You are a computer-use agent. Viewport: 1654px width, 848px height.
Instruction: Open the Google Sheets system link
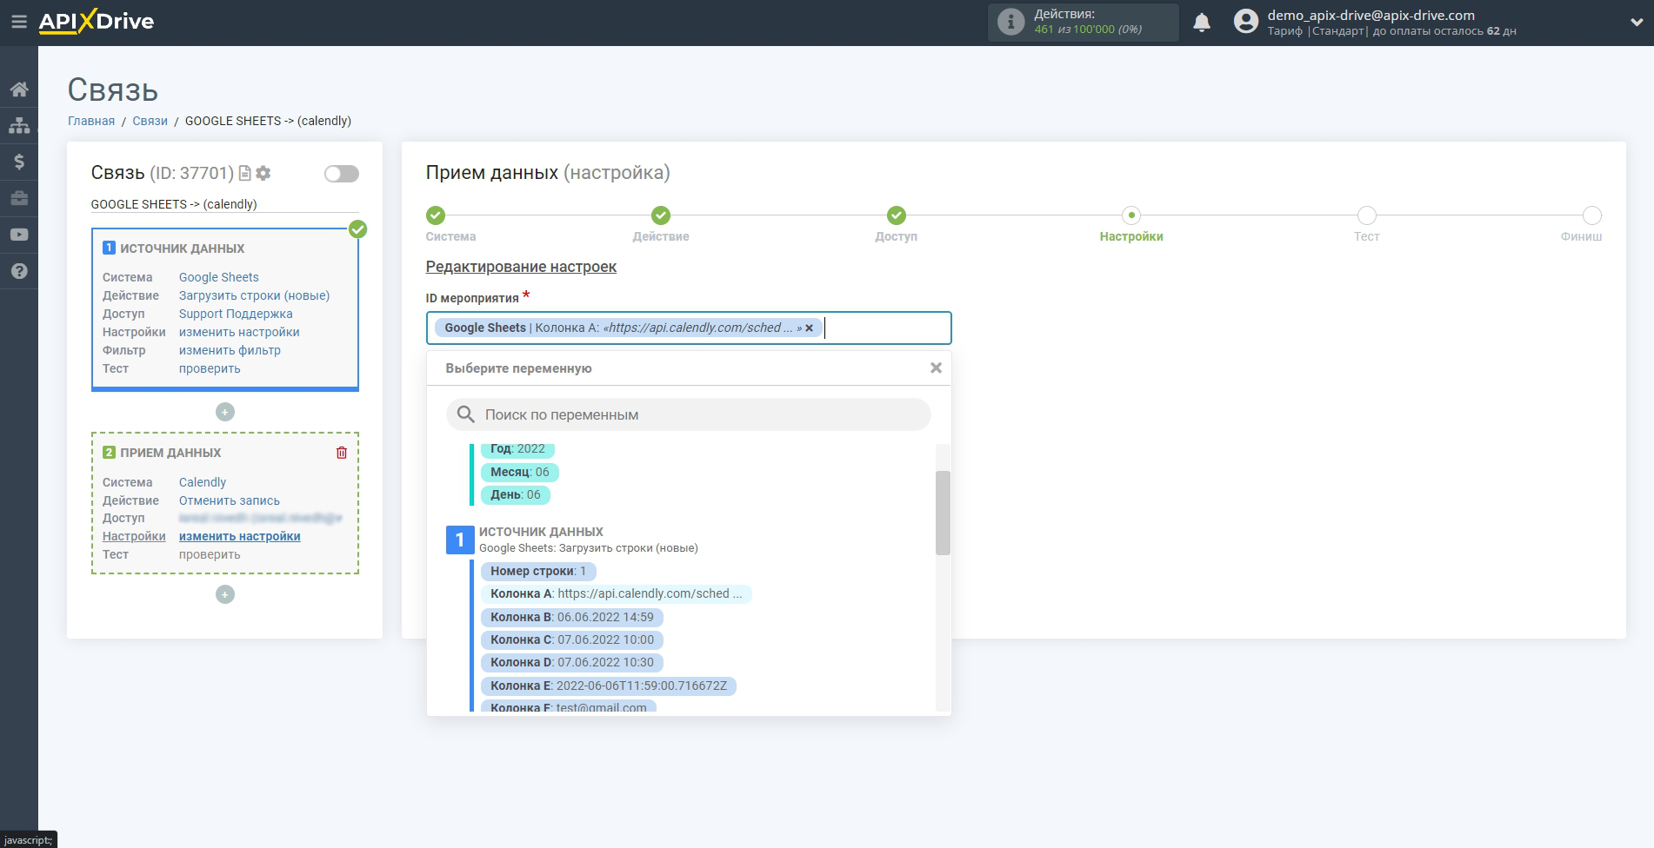pos(219,277)
